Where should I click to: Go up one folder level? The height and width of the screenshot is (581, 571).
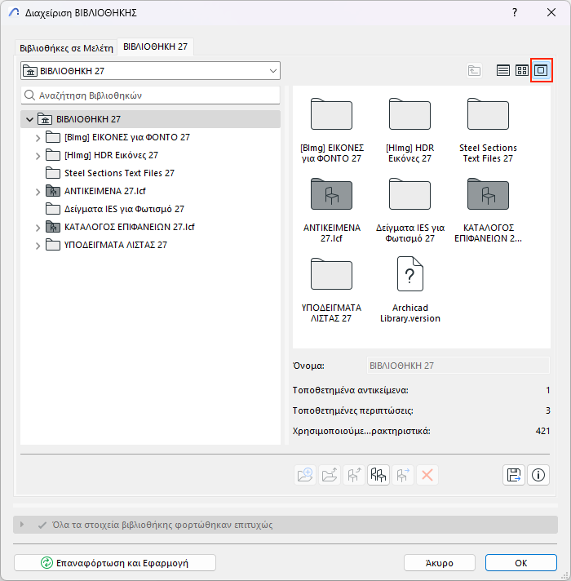[x=474, y=70]
